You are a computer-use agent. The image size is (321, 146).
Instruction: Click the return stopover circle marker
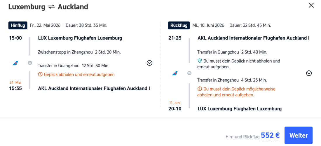pos(189,73)
